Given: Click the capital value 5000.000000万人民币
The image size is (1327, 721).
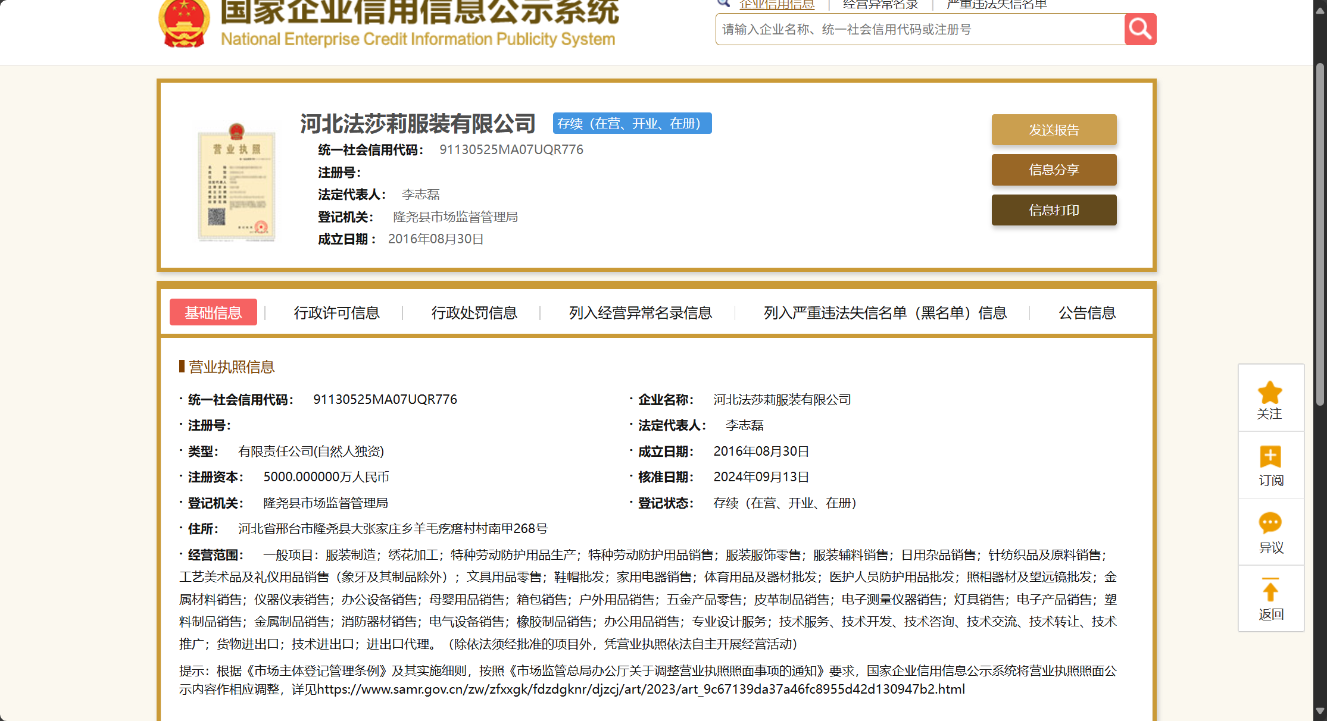Looking at the screenshot, I should point(326,477).
